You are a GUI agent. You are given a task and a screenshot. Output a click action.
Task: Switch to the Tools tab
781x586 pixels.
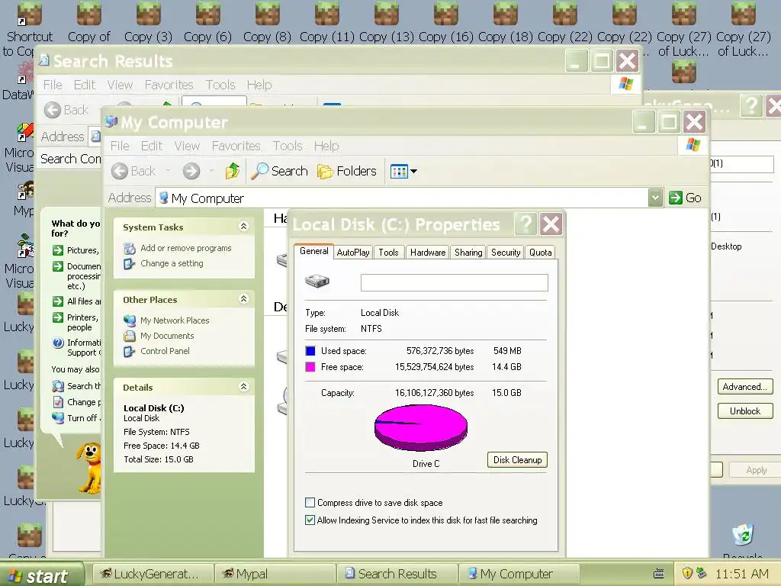tap(388, 252)
